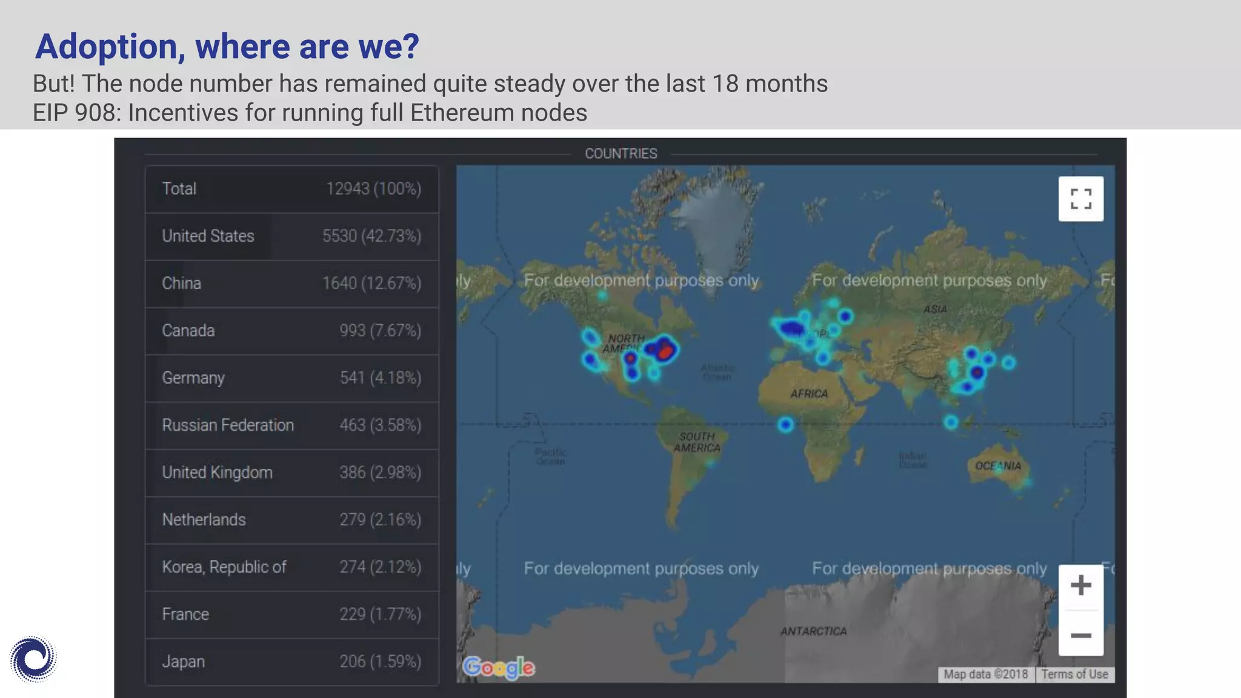Screen dimensions: 1241x698
Task: Click the SOUTH AMERICA map label
Action: (x=697, y=442)
